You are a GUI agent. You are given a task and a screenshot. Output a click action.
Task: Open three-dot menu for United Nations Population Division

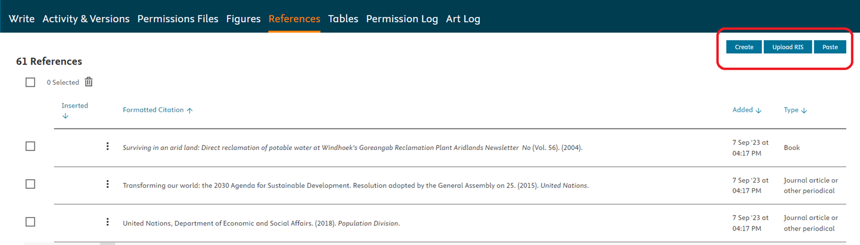click(107, 222)
